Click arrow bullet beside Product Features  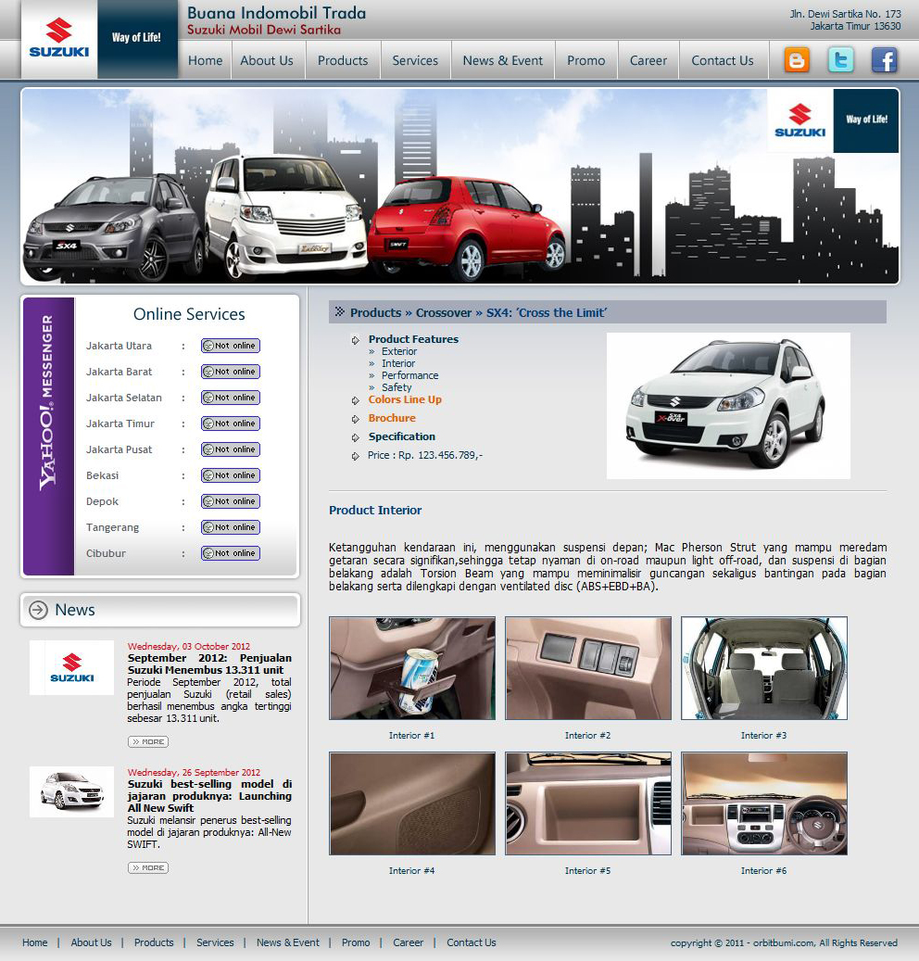(356, 340)
